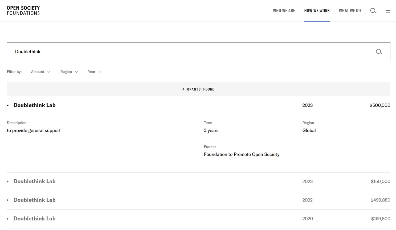Select the $499,880 amount
The image size is (396, 230).
380,200
